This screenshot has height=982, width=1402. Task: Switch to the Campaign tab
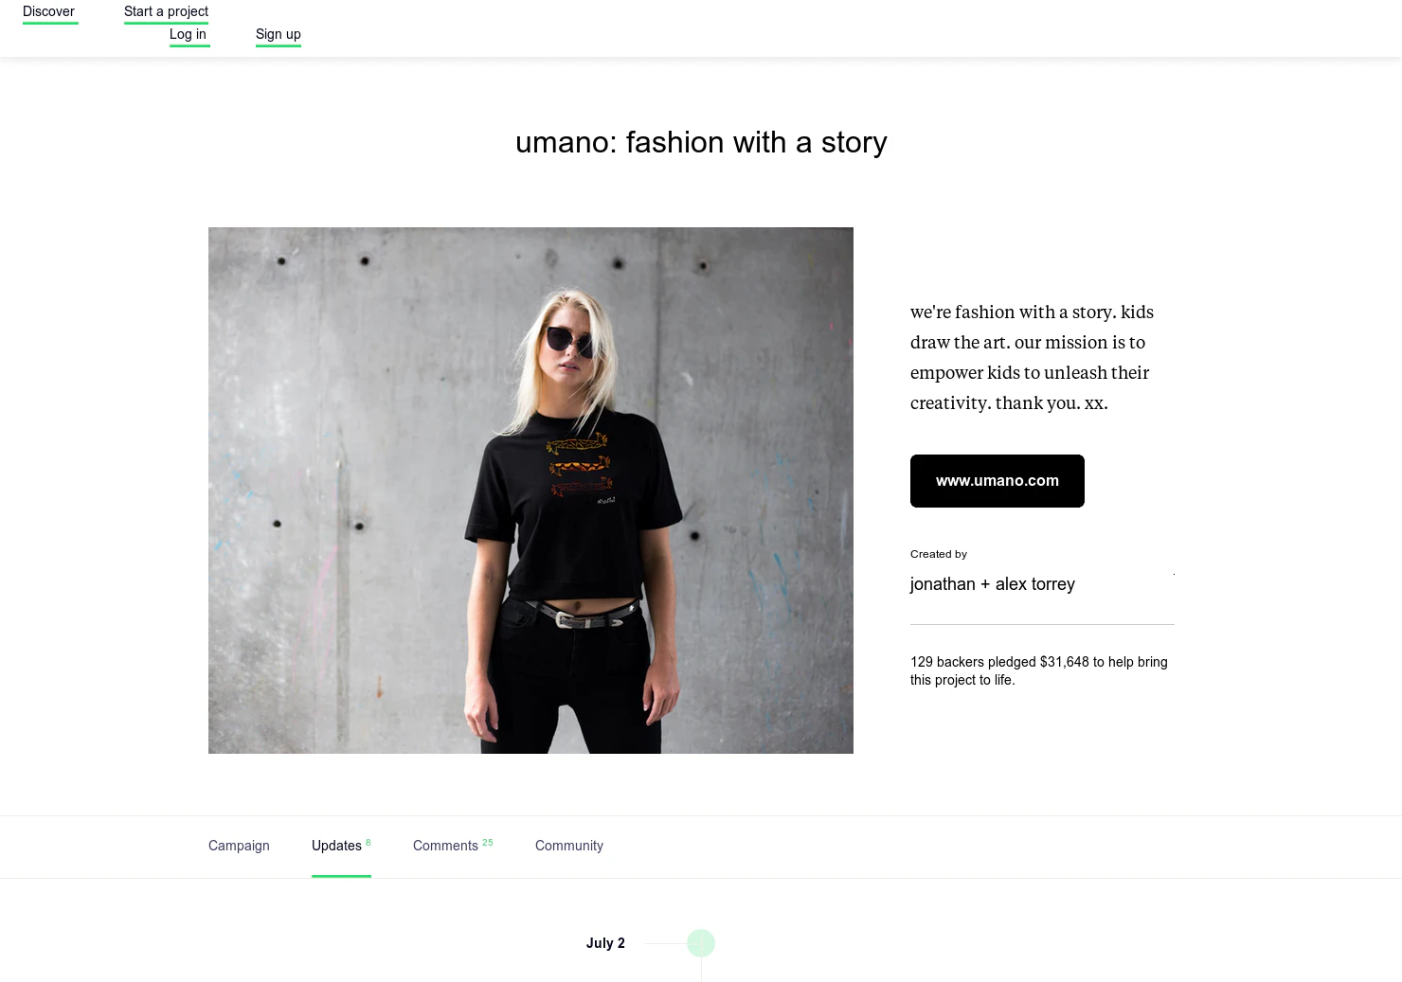(x=239, y=846)
